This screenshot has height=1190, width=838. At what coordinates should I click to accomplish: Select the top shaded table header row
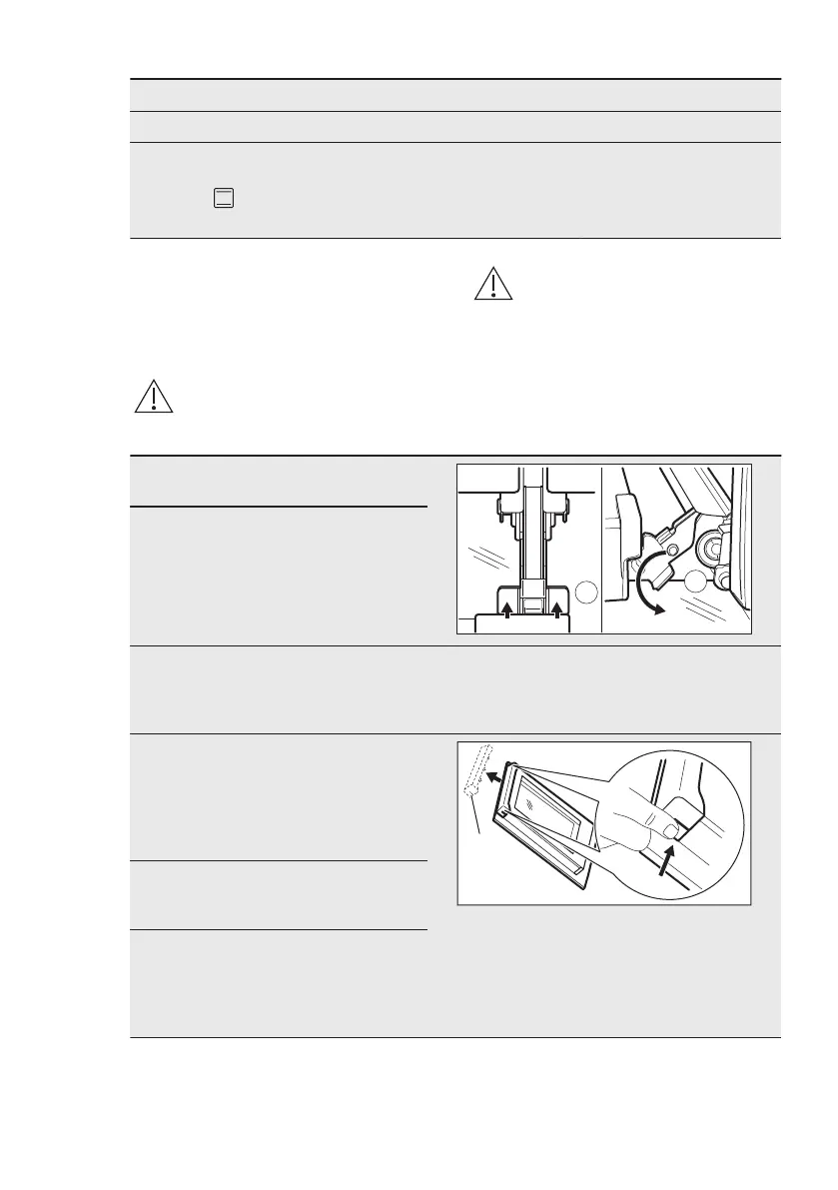coord(455,96)
